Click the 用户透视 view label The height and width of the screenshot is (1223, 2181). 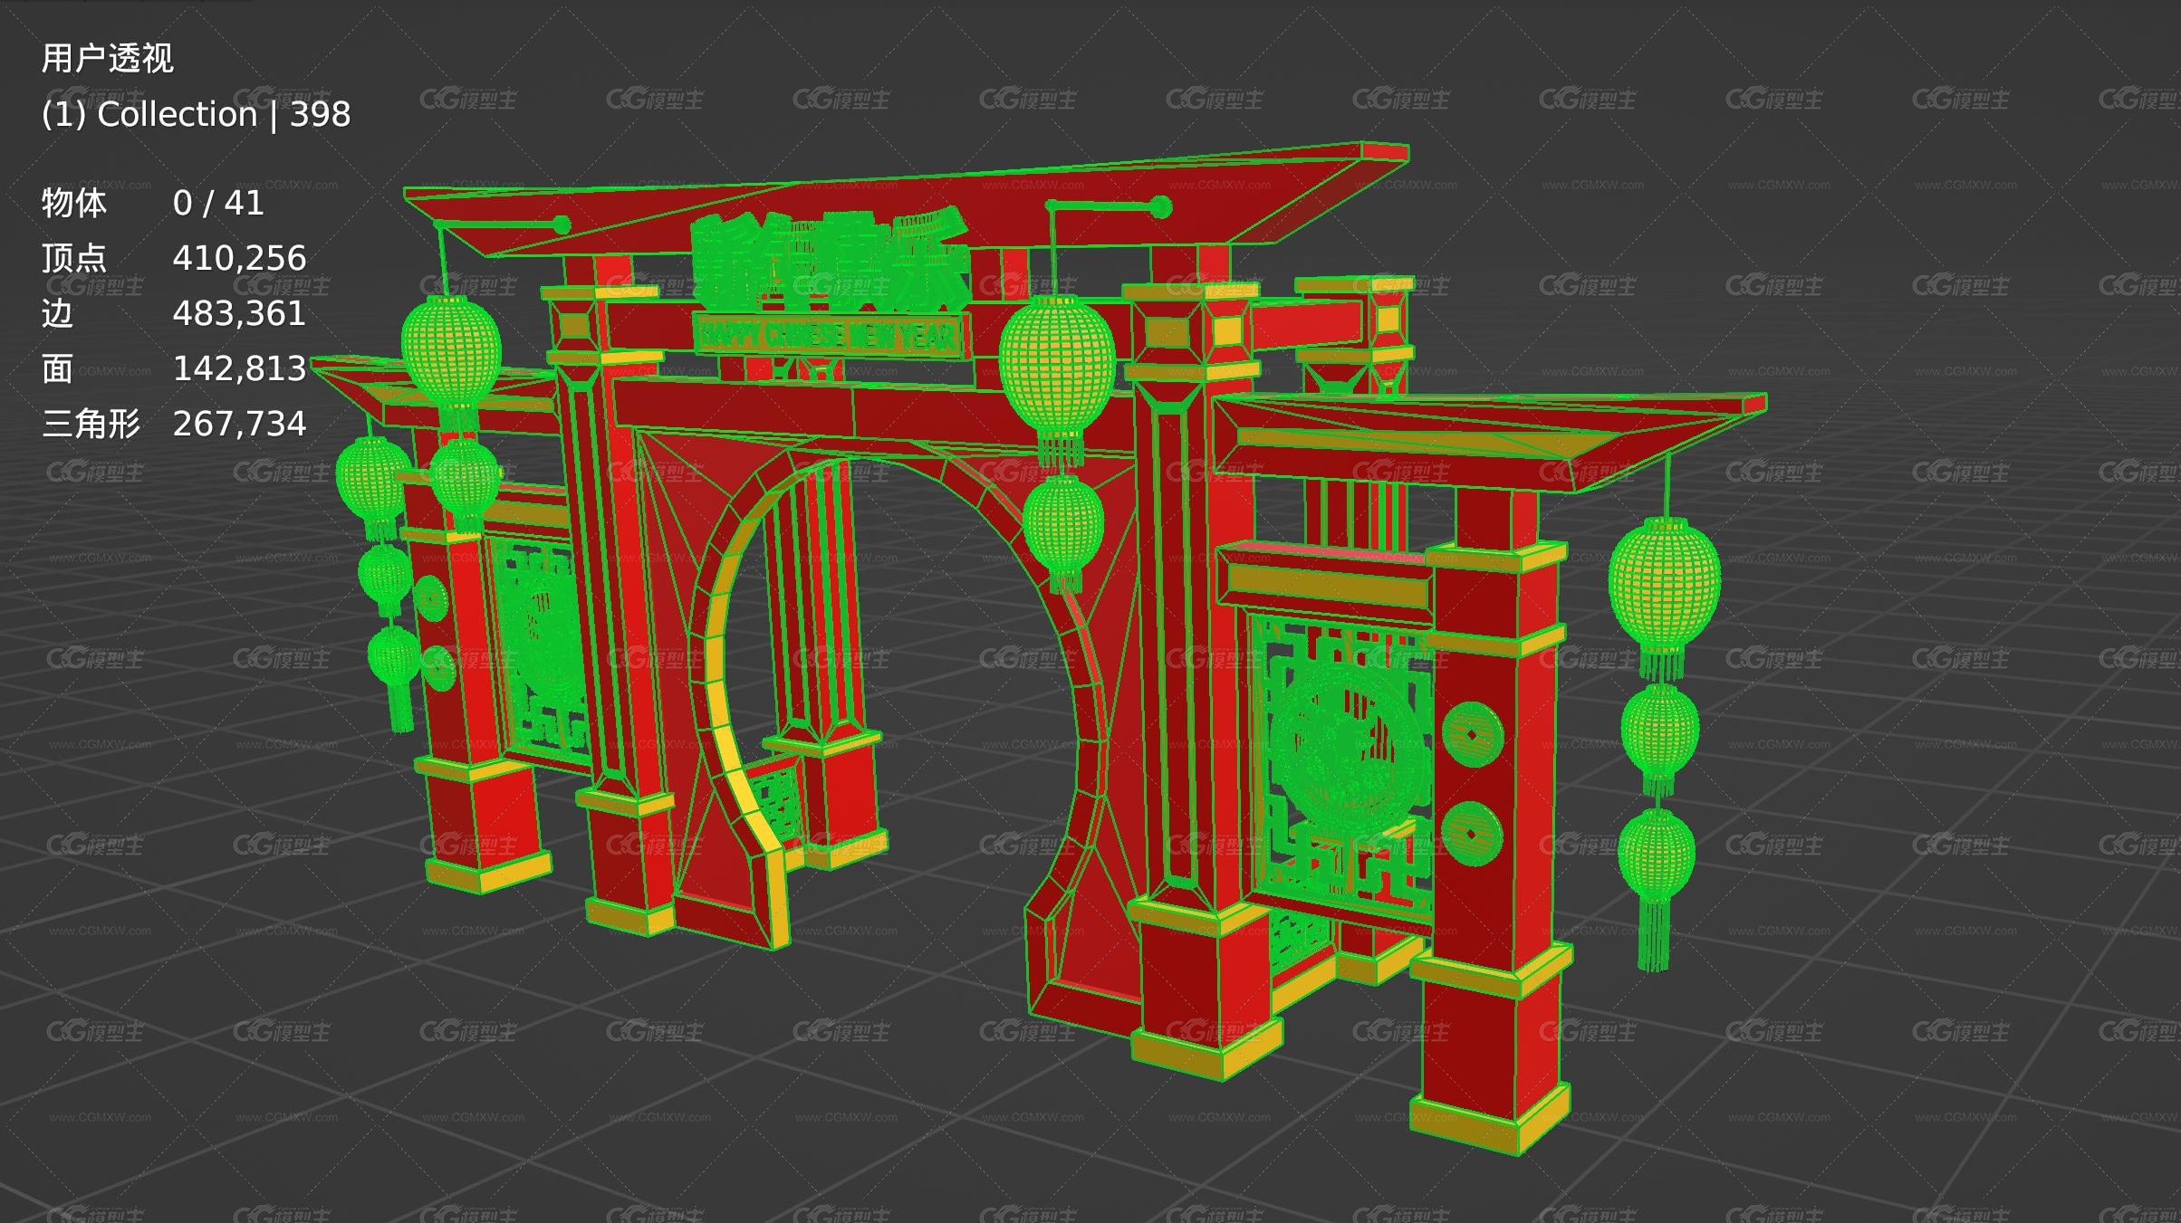[x=107, y=59]
